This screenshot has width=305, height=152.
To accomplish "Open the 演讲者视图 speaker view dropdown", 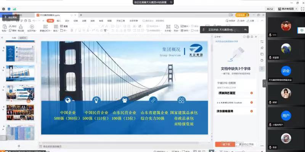I will tap(288, 9).
